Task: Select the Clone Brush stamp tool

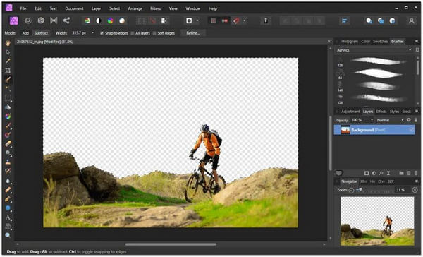Action: pyautogui.click(x=8, y=162)
